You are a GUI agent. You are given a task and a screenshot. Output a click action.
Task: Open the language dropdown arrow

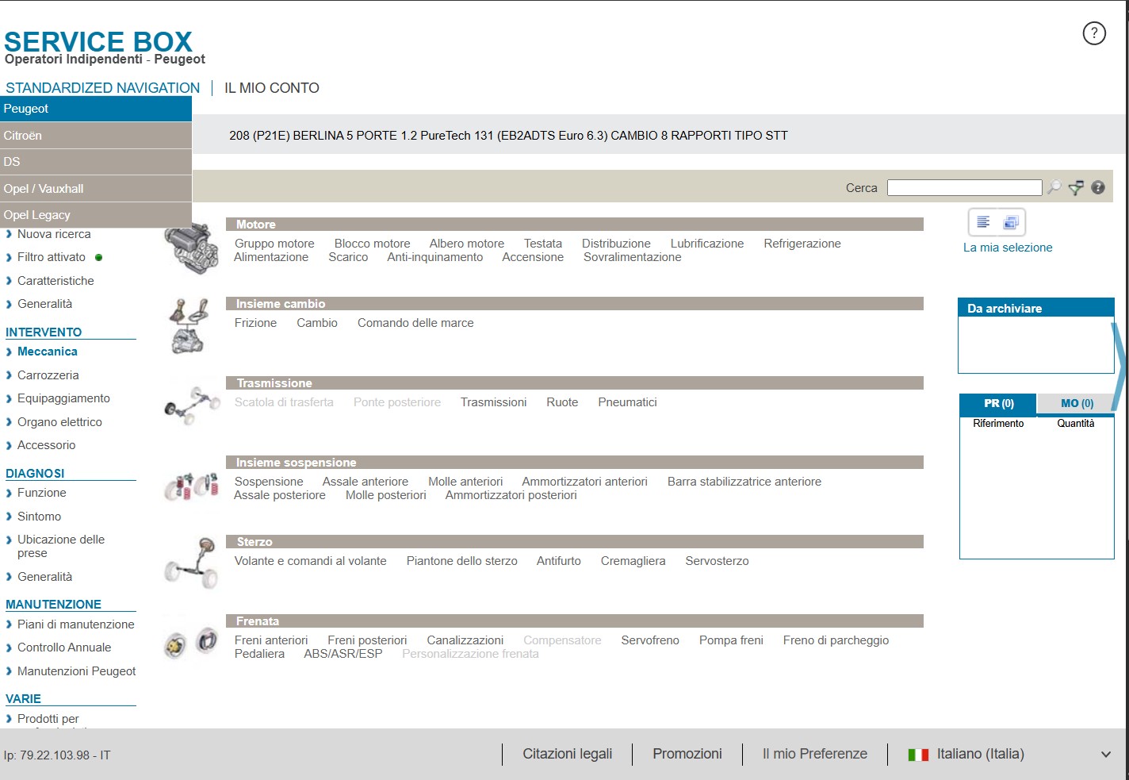(1106, 755)
